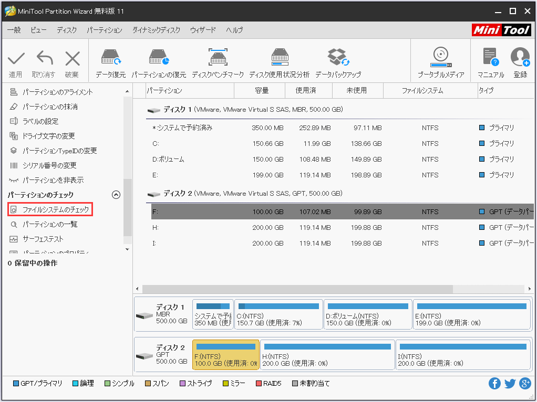
Task: Click ファイルシステムのチェック in sidebar
Action: (x=50, y=209)
